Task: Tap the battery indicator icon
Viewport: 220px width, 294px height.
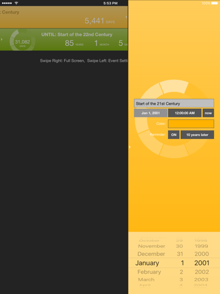Action: tap(215, 3)
